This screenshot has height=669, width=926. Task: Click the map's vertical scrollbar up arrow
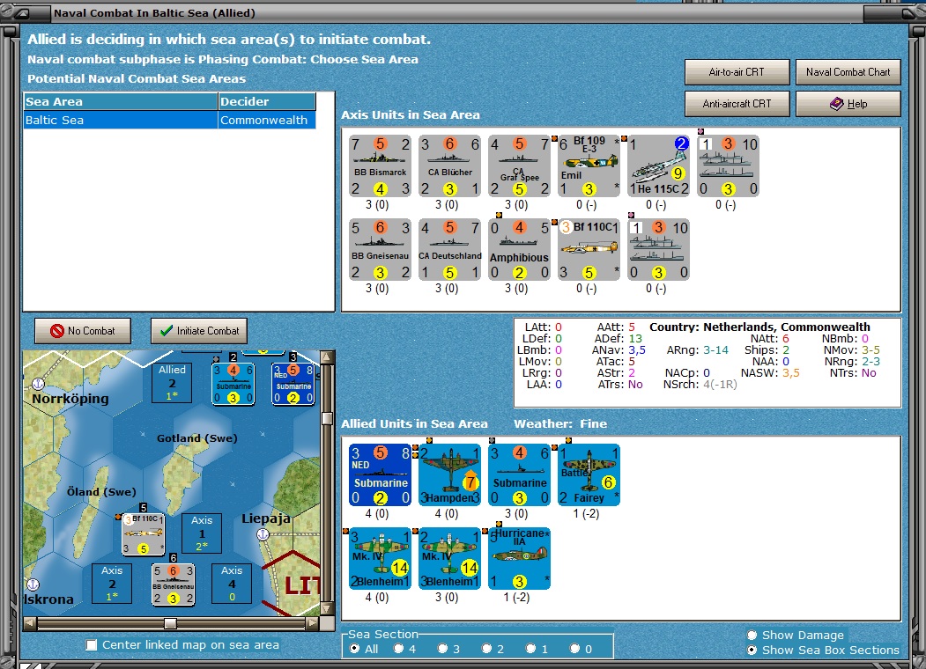(327, 357)
